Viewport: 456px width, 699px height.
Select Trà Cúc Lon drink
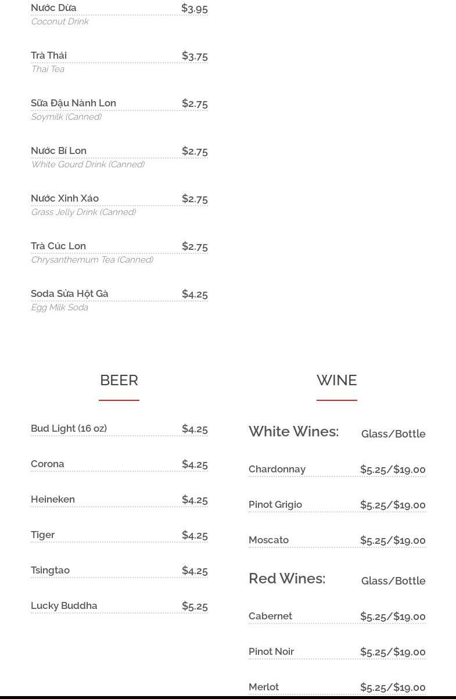tap(58, 246)
